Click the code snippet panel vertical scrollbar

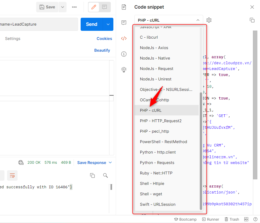255,105
